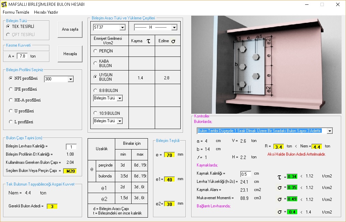Click the green sigma result 0.35
The height and width of the screenshot is (222, 346).
(x=292, y=187)
